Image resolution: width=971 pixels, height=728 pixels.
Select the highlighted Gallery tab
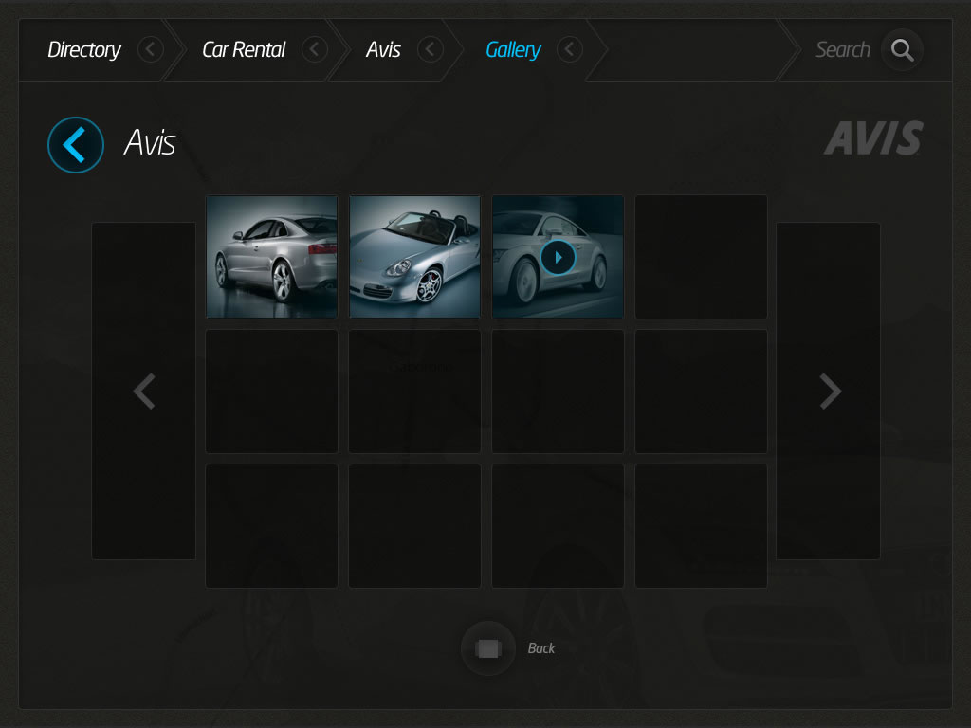pyautogui.click(x=513, y=50)
